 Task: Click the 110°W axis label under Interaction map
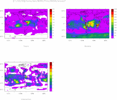pos(20,94)
